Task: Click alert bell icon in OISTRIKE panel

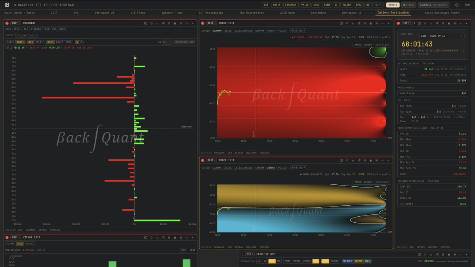Action: tap(151, 23)
